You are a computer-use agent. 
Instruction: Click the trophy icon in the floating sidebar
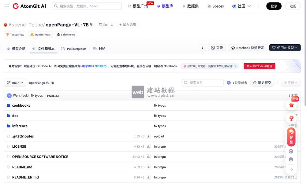[x=291, y=118]
